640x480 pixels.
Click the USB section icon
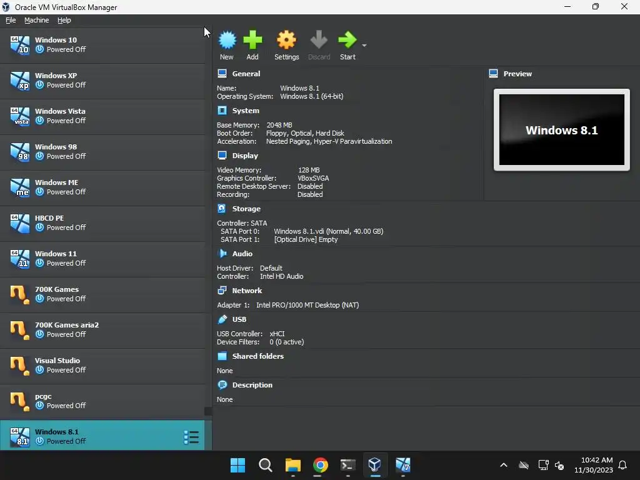(x=222, y=319)
